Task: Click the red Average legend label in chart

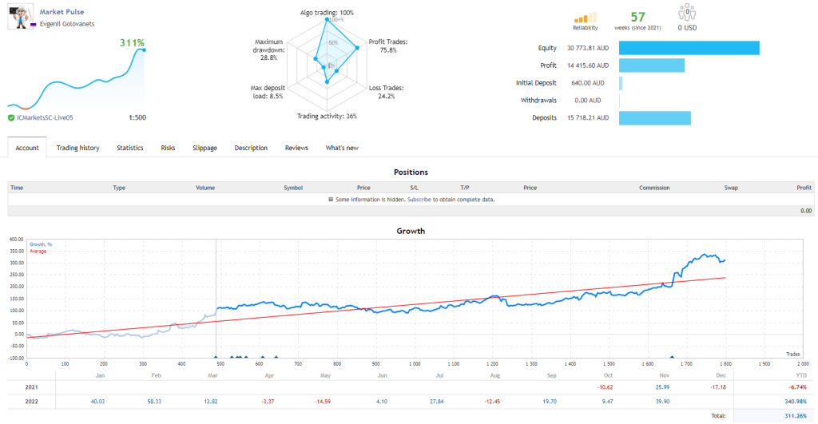Action: point(38,252)
